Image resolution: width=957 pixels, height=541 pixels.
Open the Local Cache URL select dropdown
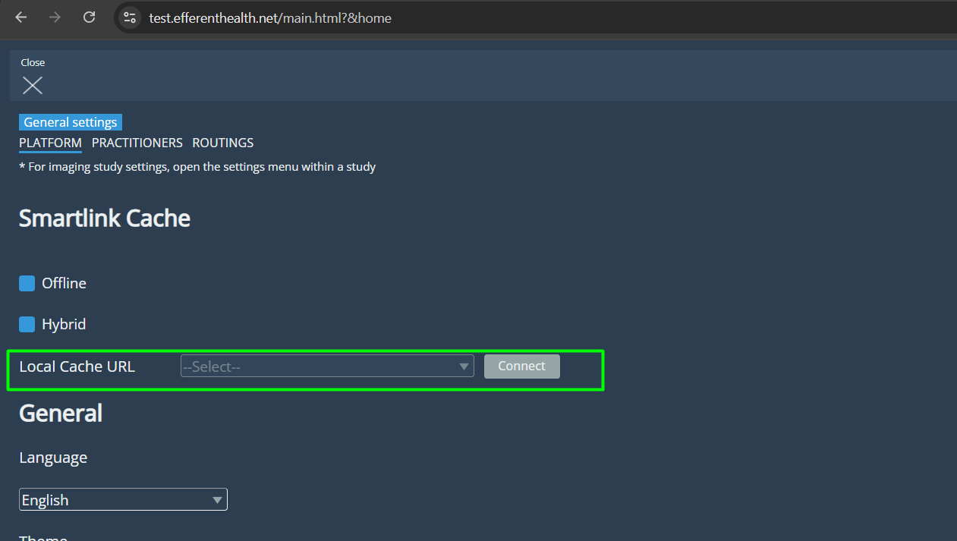tap(326, 366)
